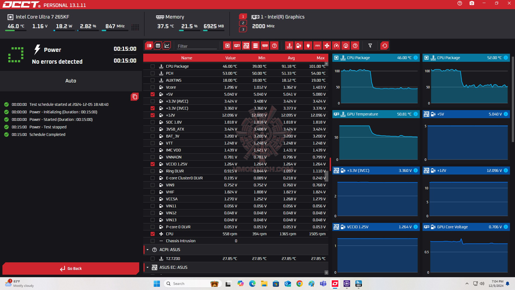Image resolution: width=515 pixels, height=290 pixels.
Task: Uncheck the +12V checkbox
Action: (153, 115)
